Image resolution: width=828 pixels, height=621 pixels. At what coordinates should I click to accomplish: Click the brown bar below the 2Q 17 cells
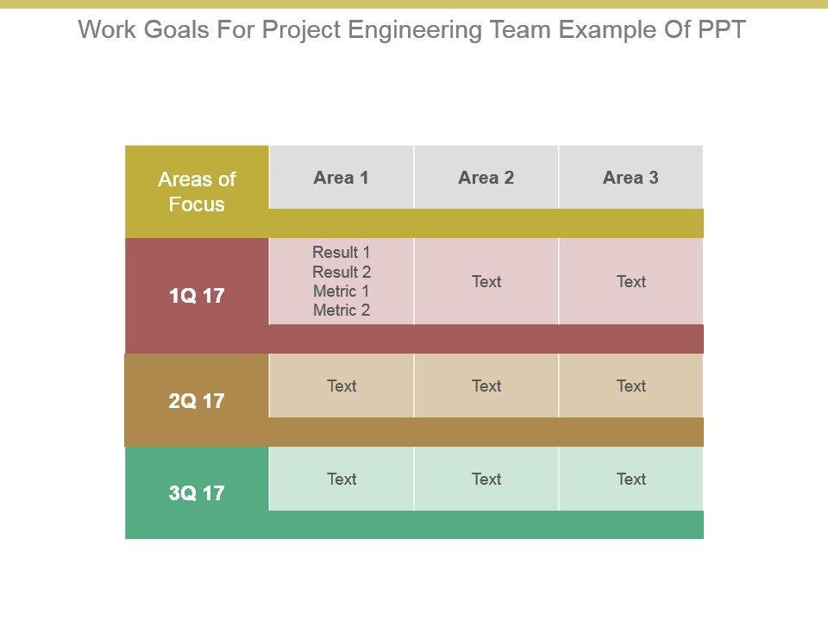click(486, 432)
